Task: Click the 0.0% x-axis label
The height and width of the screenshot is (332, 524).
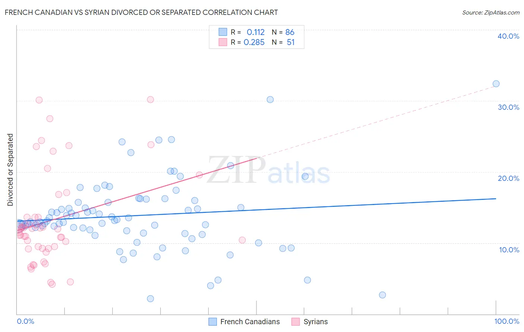Action: 25,321
